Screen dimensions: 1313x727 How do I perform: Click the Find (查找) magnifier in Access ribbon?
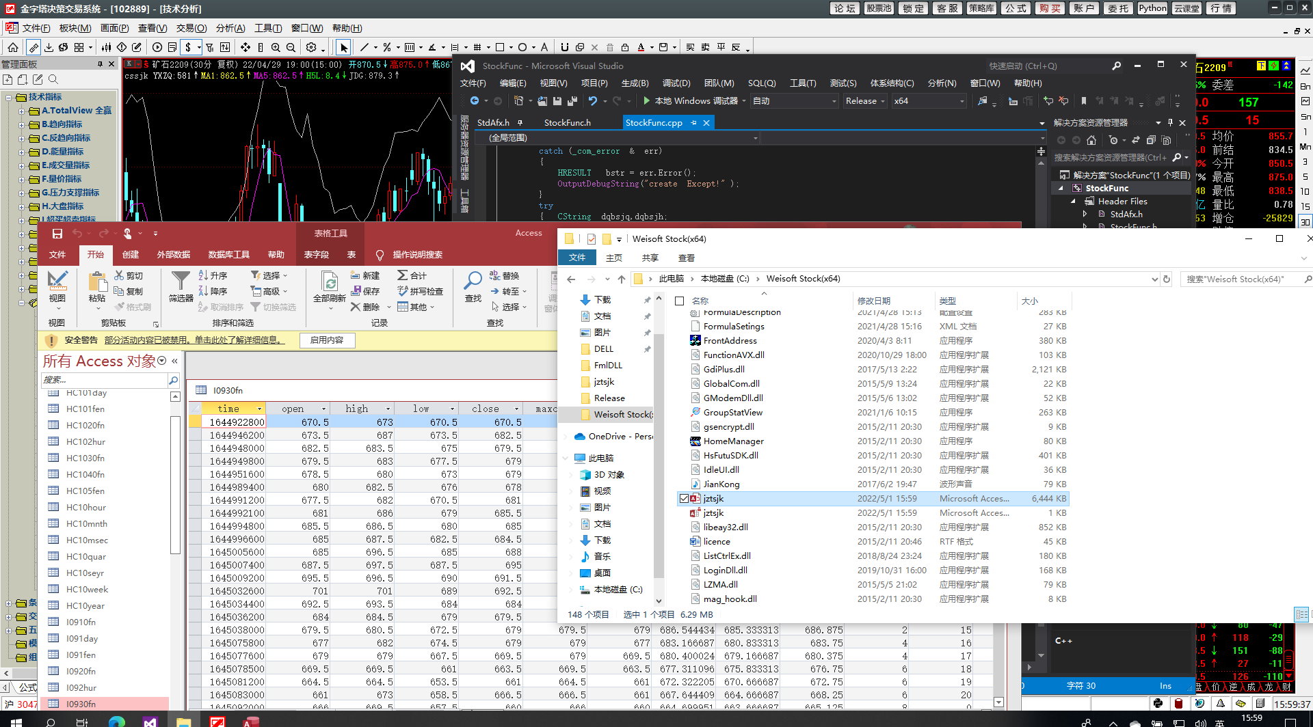tap(473, 286)
